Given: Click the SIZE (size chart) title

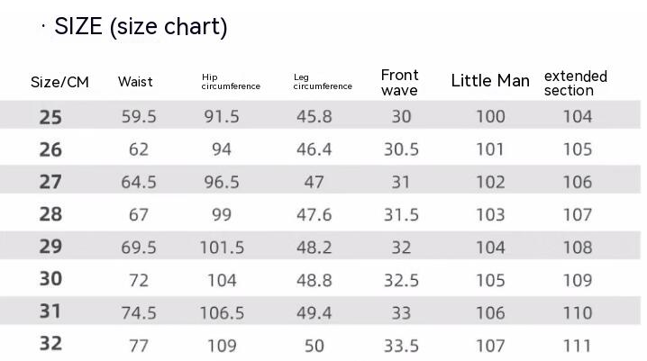Looking at the screenshot, I should 141,27.
